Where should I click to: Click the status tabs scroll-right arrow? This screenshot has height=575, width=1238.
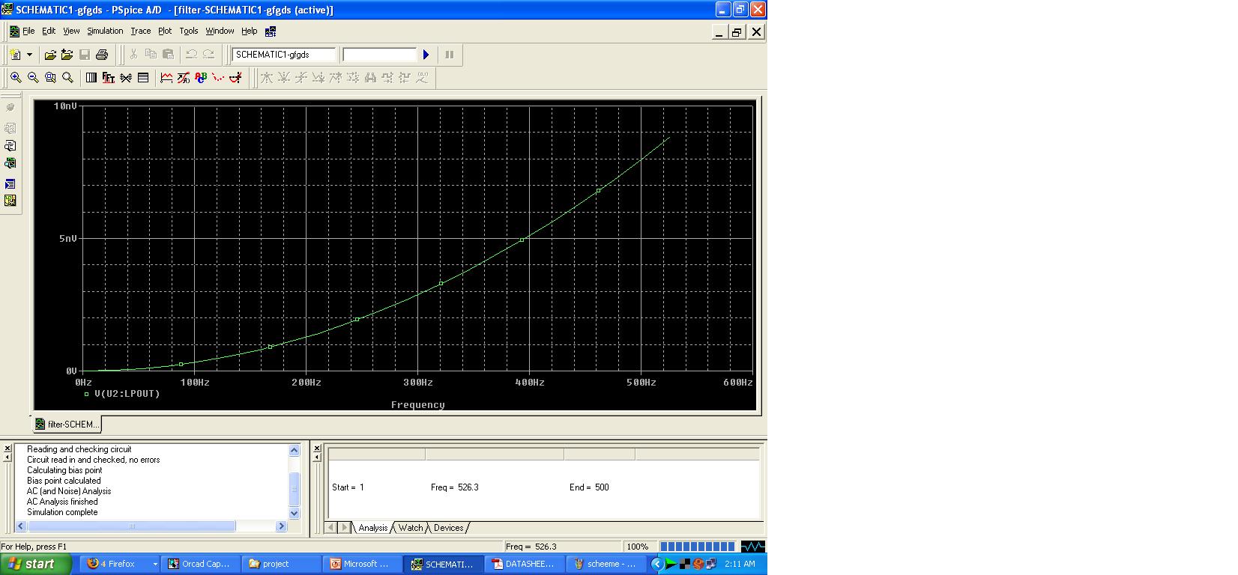(x=345, y=528)
